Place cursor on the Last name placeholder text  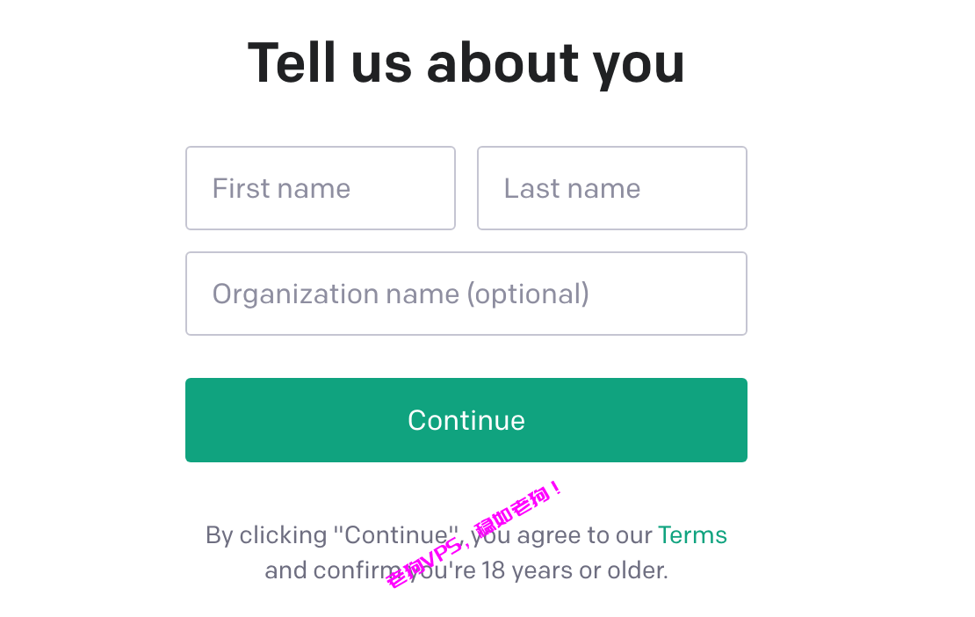[572, 188]
